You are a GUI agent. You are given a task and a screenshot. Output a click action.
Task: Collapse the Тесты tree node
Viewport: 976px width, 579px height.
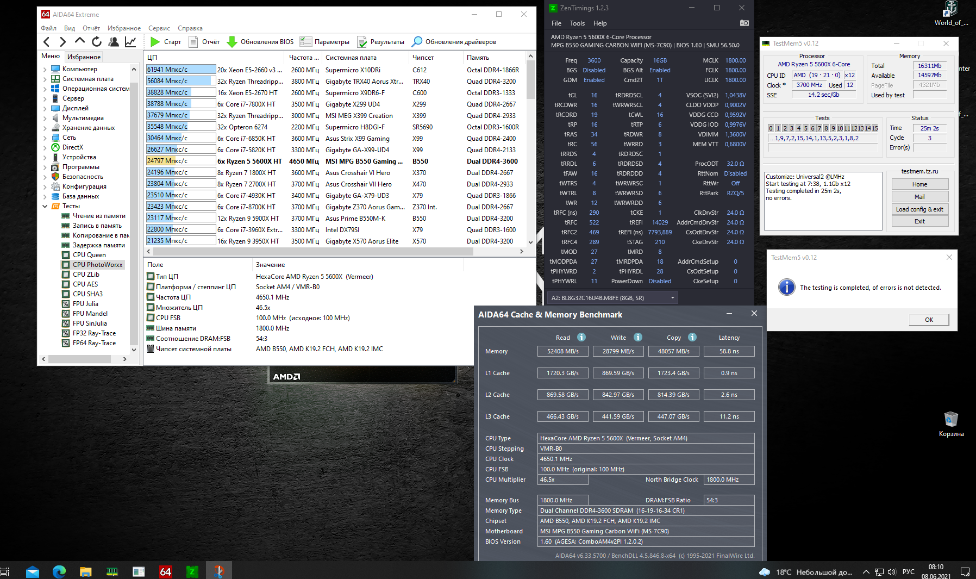tap(45, 206)
